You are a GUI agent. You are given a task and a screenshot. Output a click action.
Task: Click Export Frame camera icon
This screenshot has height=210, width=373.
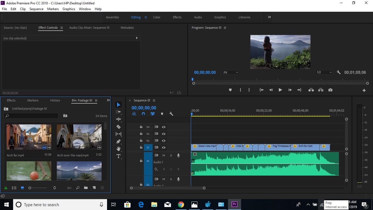330,90
